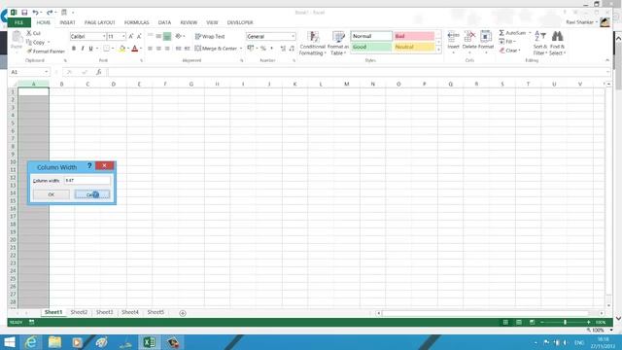622x350 pixels.
Task: Click Copy in the Clipboard group
Action: [36, 42]
